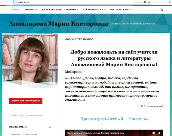172x136 pixels.
Task: Click the Моё кредо: text
Action: tap(74, 72)
